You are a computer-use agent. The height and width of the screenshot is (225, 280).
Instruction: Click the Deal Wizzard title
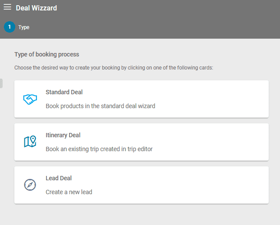(x=37, y=8)
